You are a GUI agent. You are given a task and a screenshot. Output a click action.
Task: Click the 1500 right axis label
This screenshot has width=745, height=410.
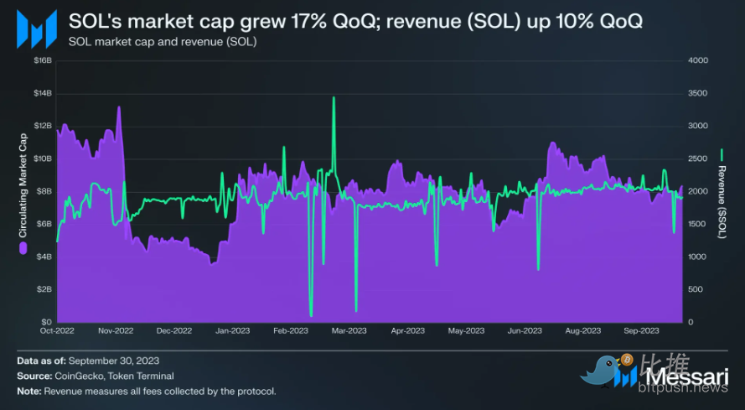tap(698, 224)
